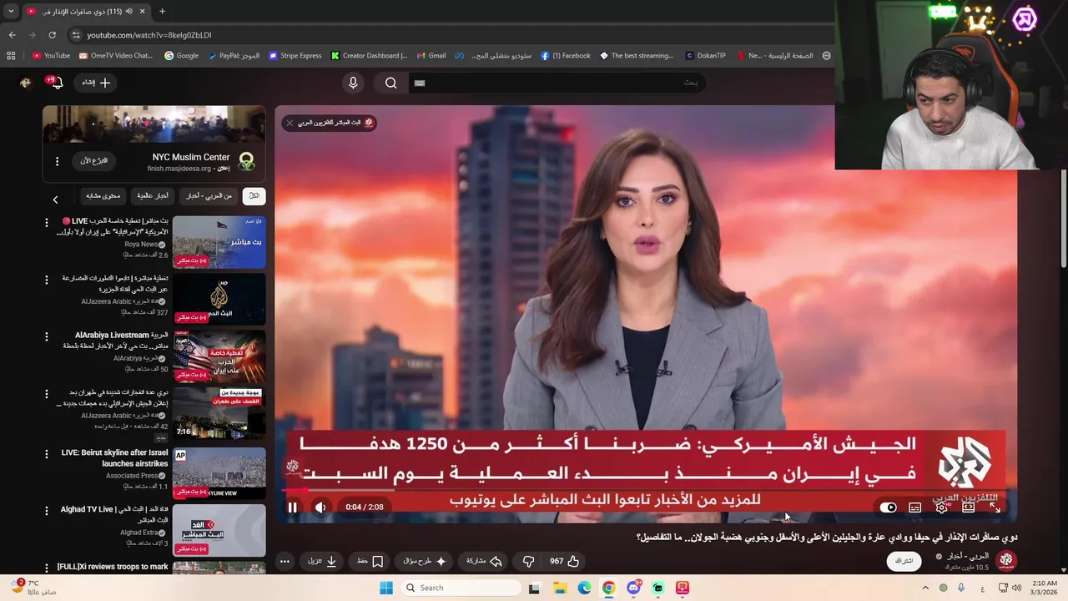Open the DokanTIP bookmark
The height and width of the screenshot is (601, 1068).
[705, 56]
